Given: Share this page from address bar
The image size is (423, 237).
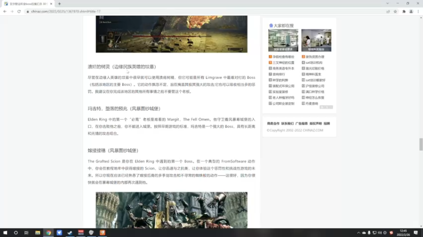Looking at the screenshot, I should 388,12.
